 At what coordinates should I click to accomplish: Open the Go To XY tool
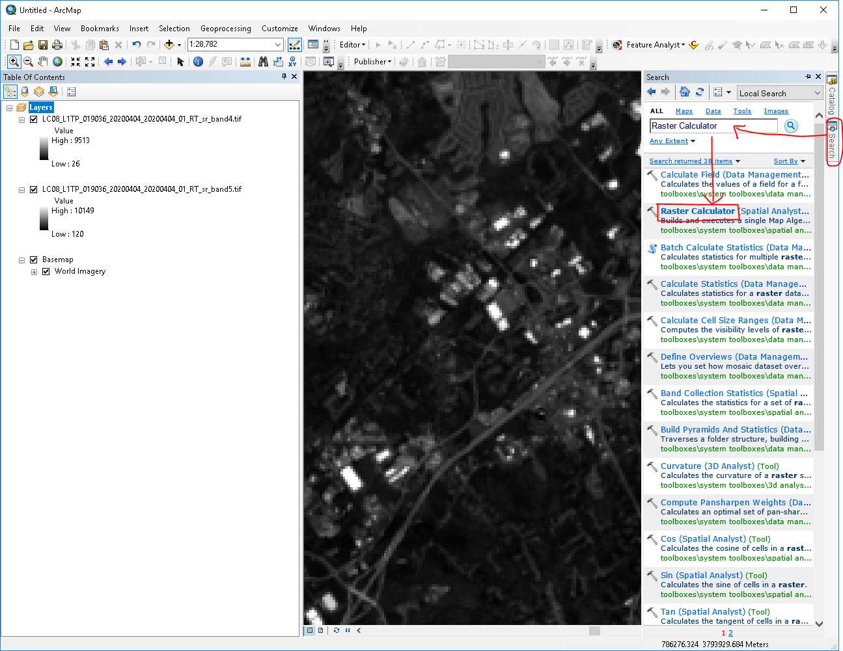(292, 62)
